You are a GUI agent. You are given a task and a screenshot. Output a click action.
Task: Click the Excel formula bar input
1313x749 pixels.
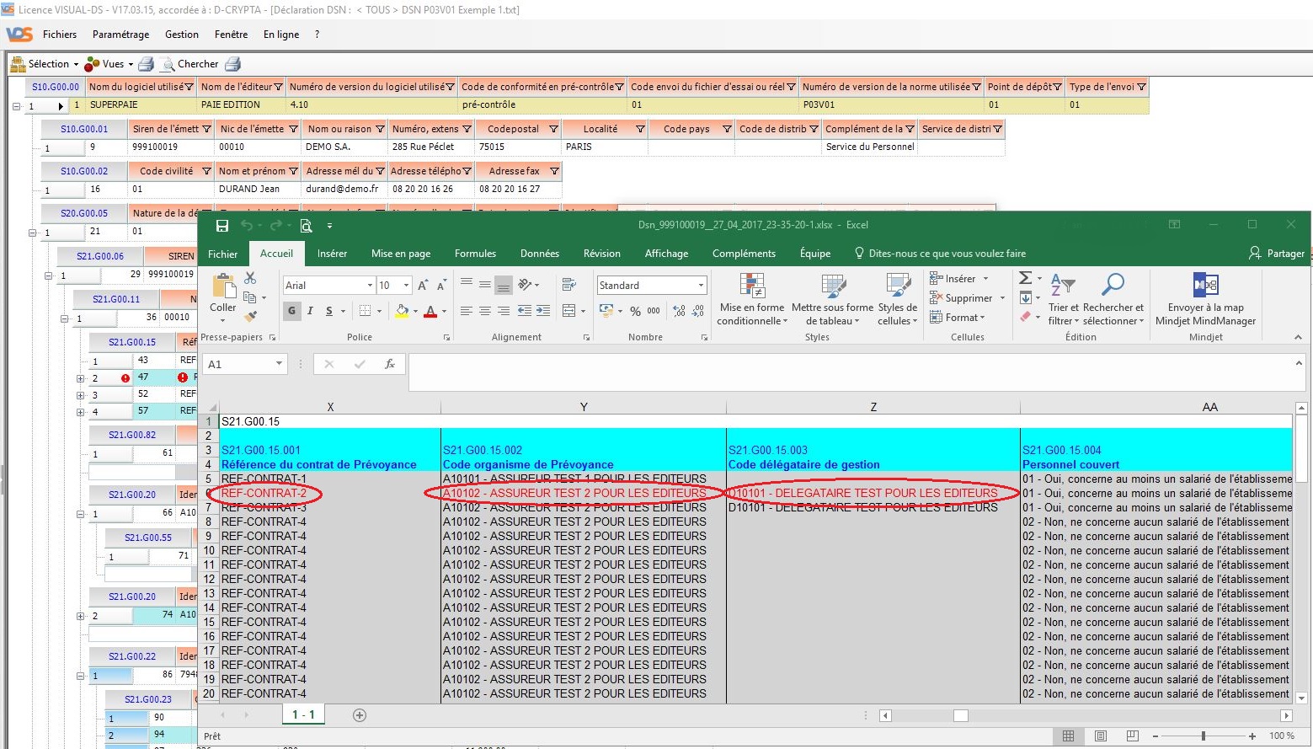coord(851,372)
